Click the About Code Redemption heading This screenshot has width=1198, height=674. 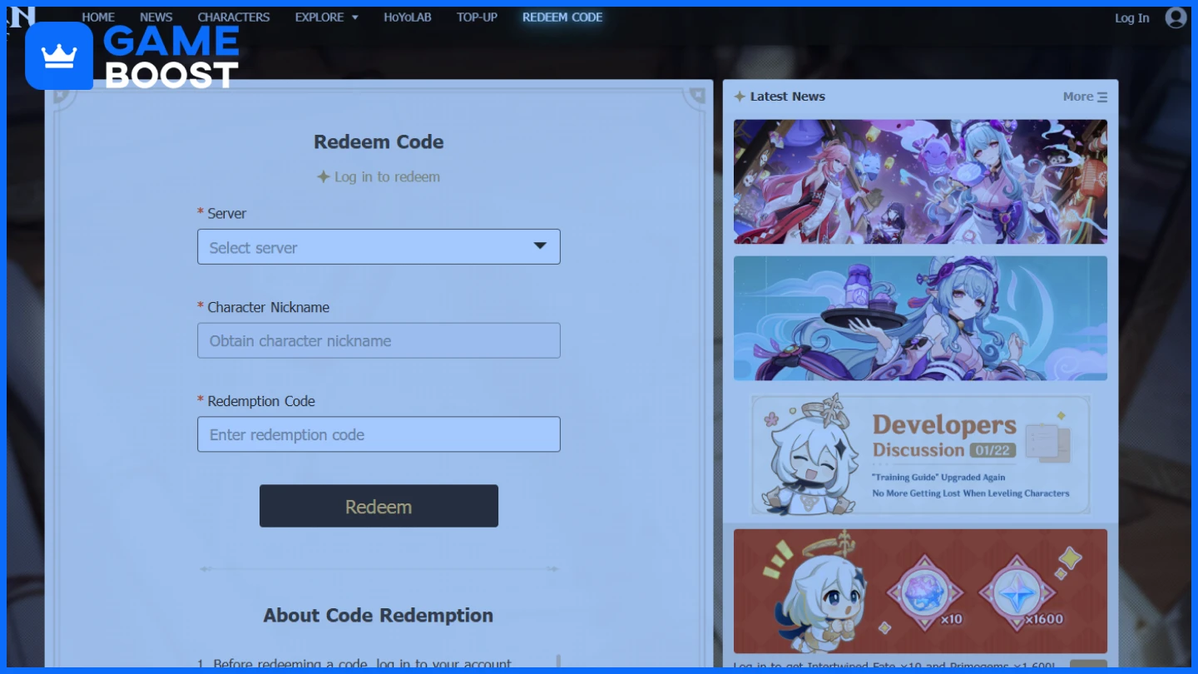click(379, 615)
